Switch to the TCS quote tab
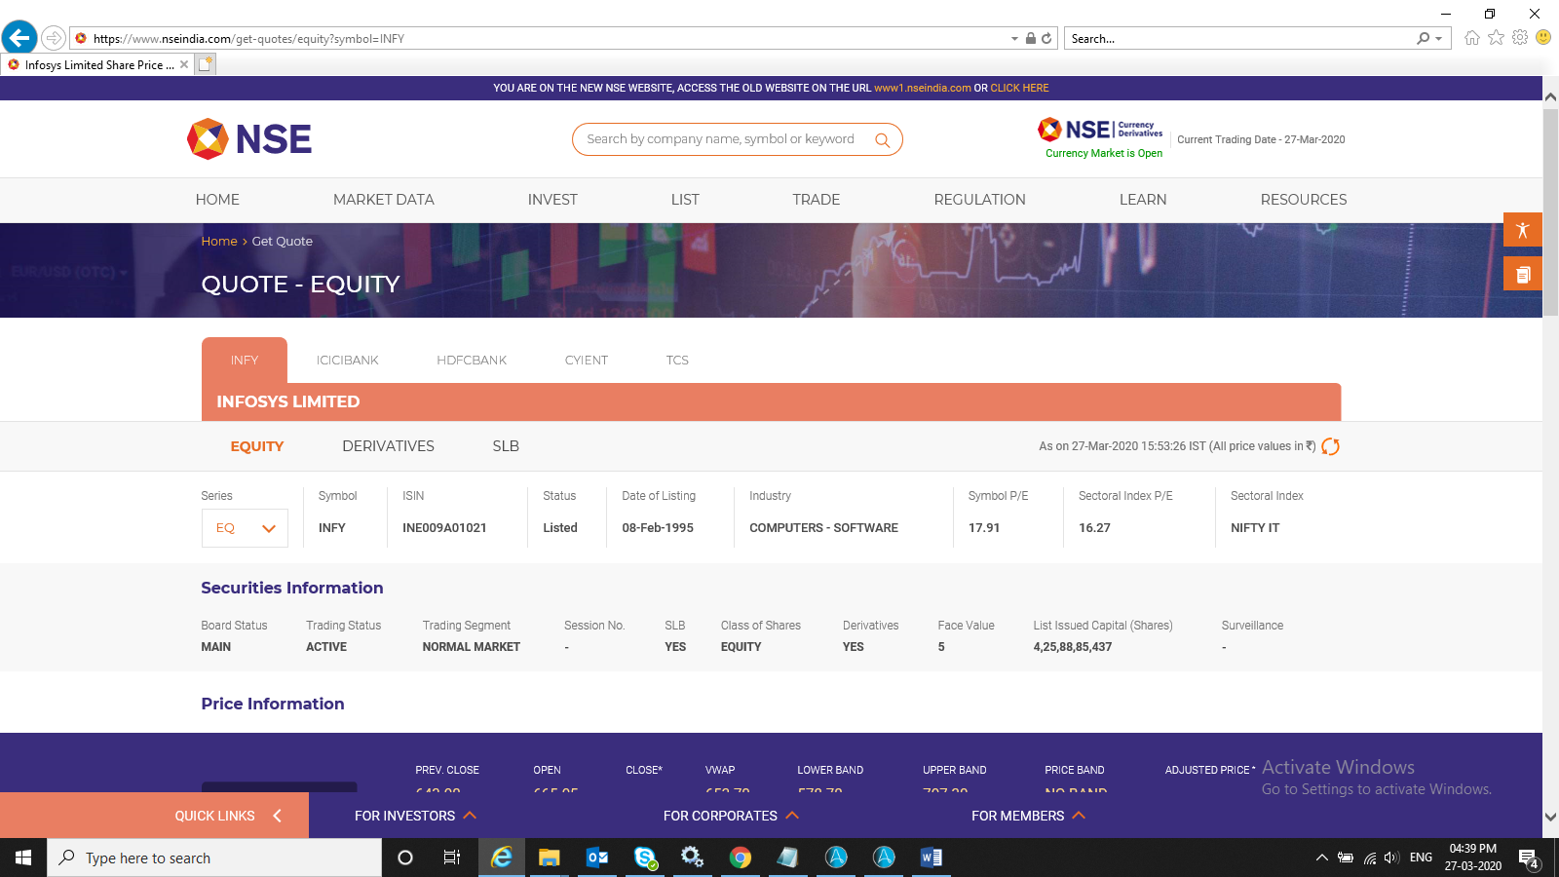 pos(677,361)
